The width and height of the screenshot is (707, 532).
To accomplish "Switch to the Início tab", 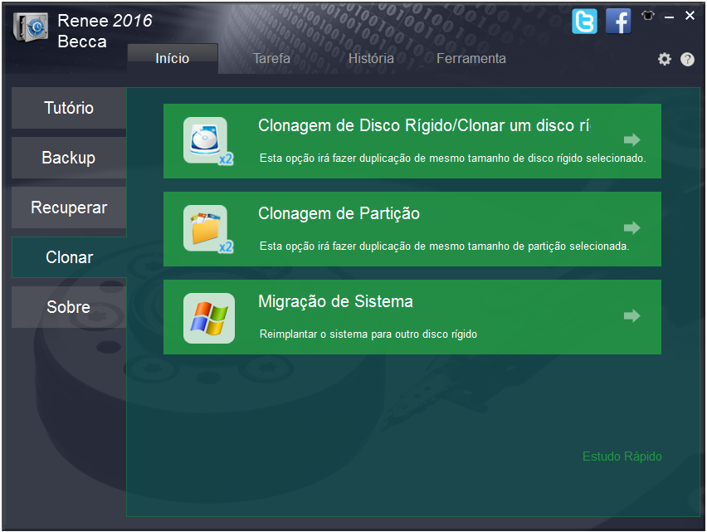I will coord(173,59).
